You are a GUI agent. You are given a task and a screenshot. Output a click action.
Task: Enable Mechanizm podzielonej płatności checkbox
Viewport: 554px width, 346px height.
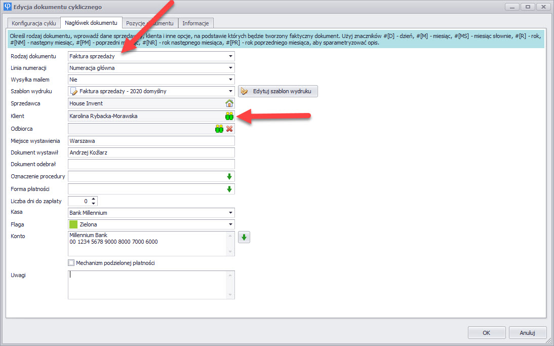(x=71, y=263)
